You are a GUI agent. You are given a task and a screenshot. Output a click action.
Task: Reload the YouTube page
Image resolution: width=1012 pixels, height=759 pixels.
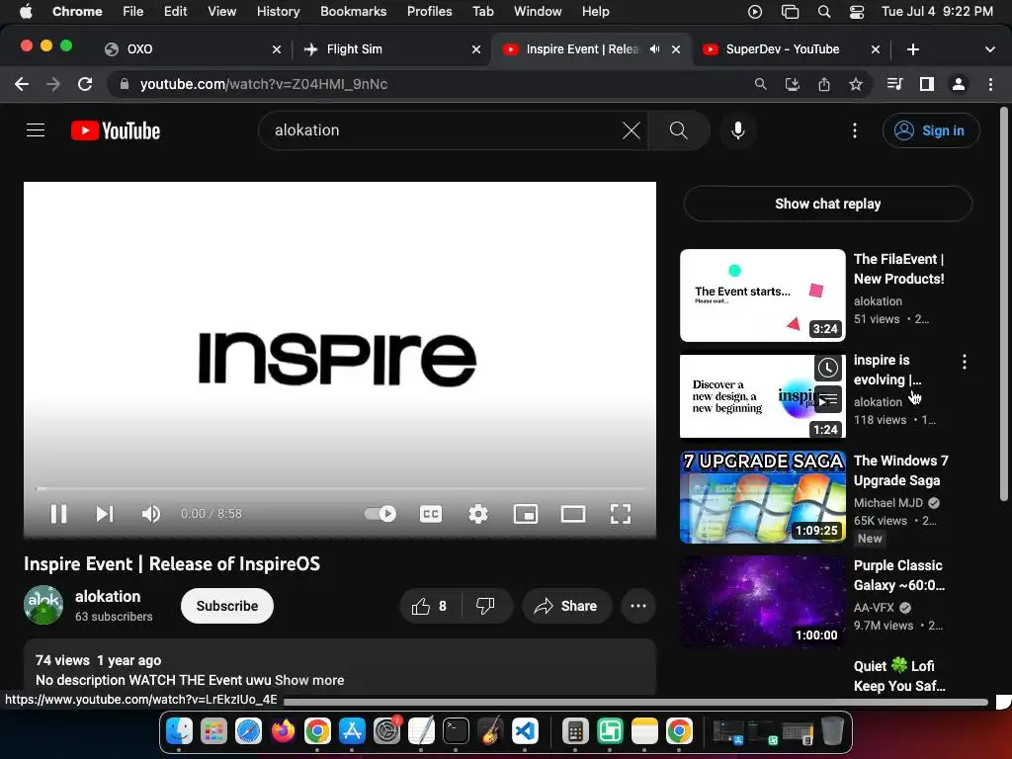tap(85, 84)
